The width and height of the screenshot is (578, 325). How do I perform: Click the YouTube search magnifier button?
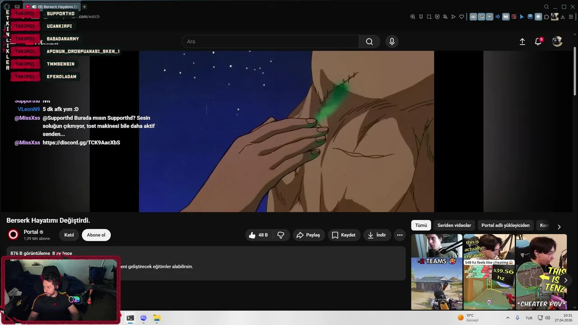pos(369,42)
